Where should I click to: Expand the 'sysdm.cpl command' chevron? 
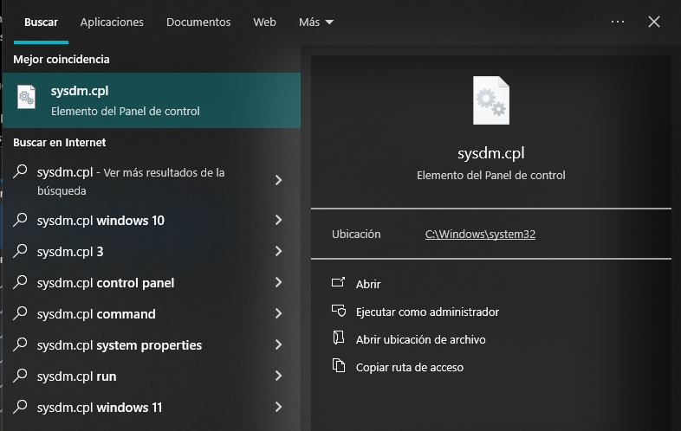pyautogui.click(x=278, y=313)
